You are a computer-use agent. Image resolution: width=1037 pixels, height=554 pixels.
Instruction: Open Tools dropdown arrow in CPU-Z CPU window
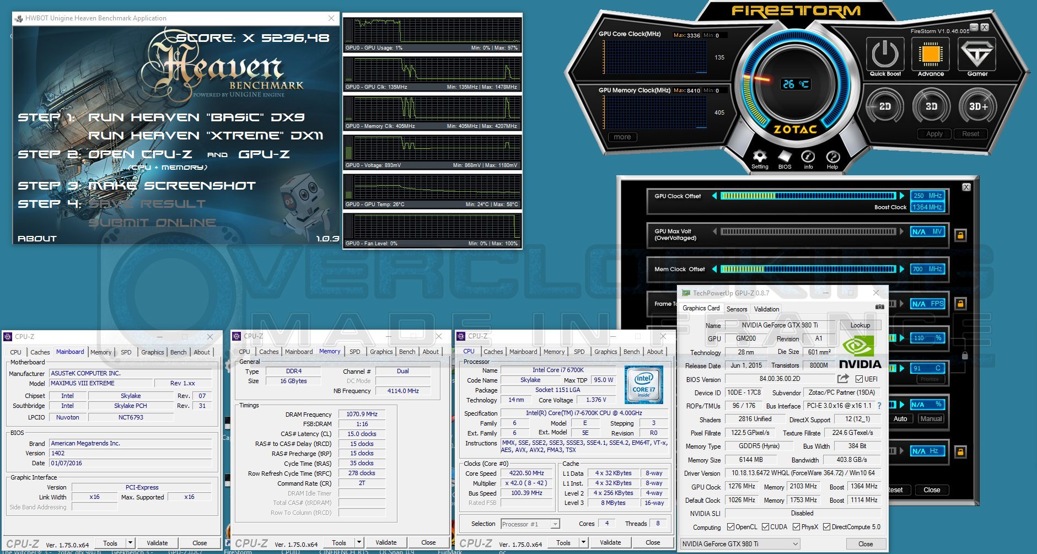(x=583, y=542)
